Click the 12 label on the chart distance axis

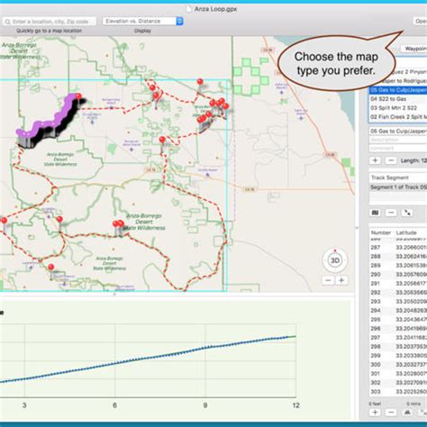[x=295, y=405]
